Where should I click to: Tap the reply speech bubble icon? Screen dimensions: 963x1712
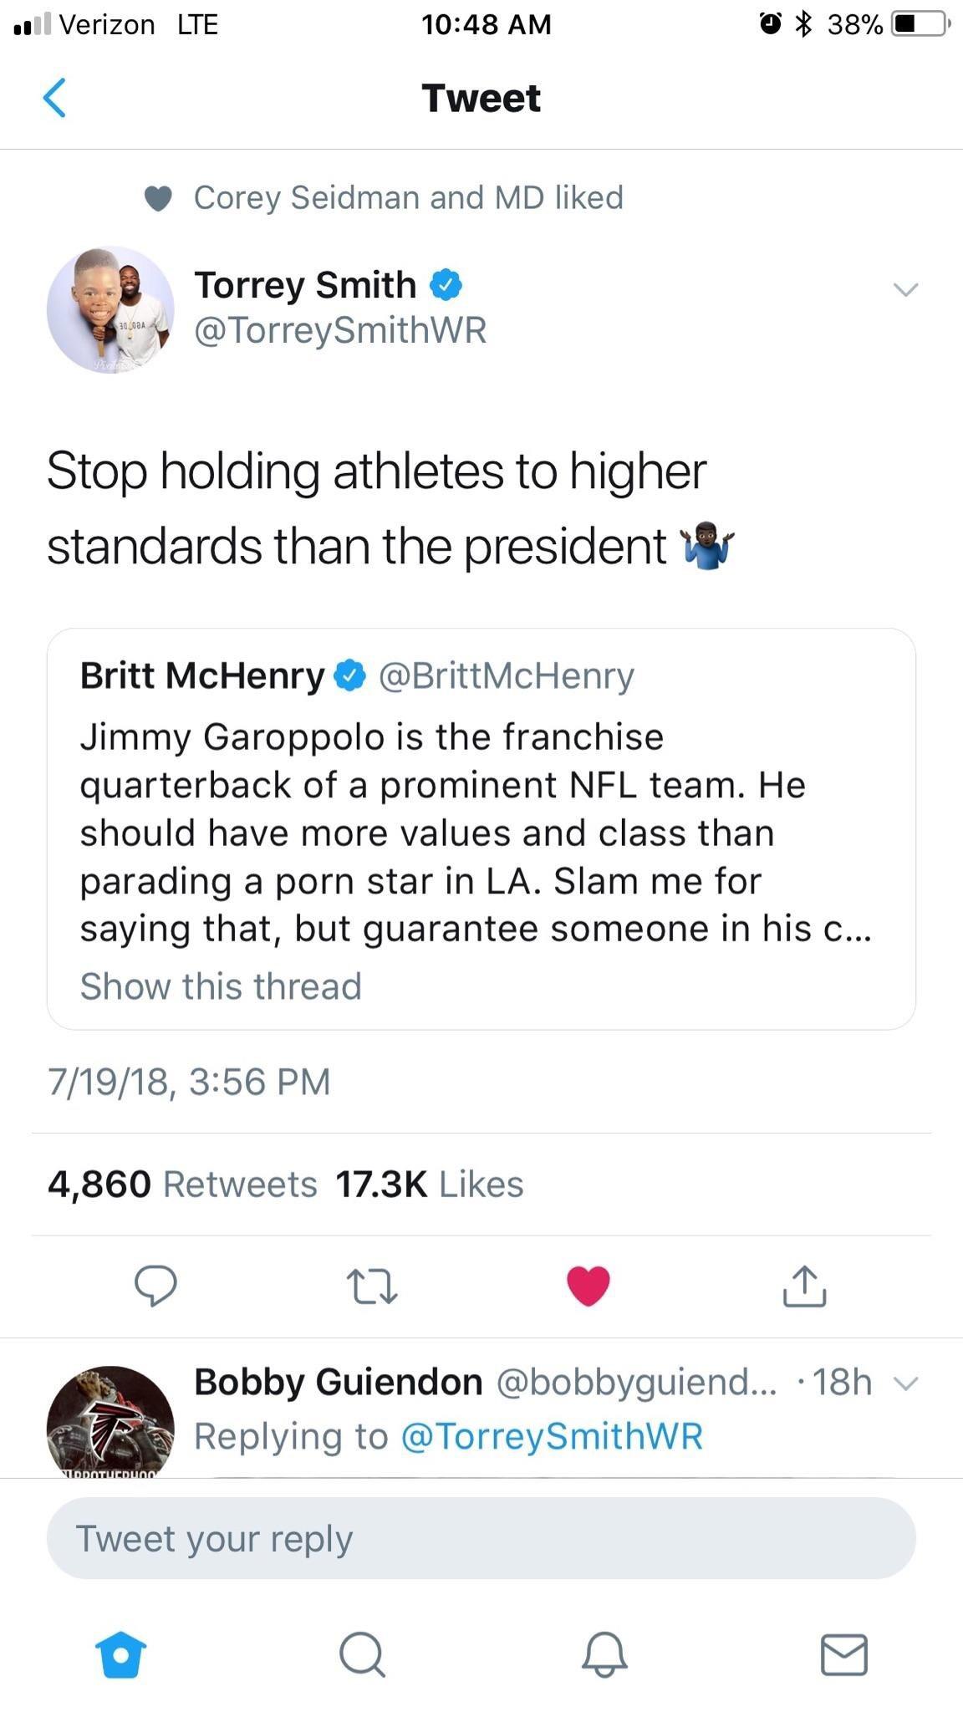pos(155,1286)
